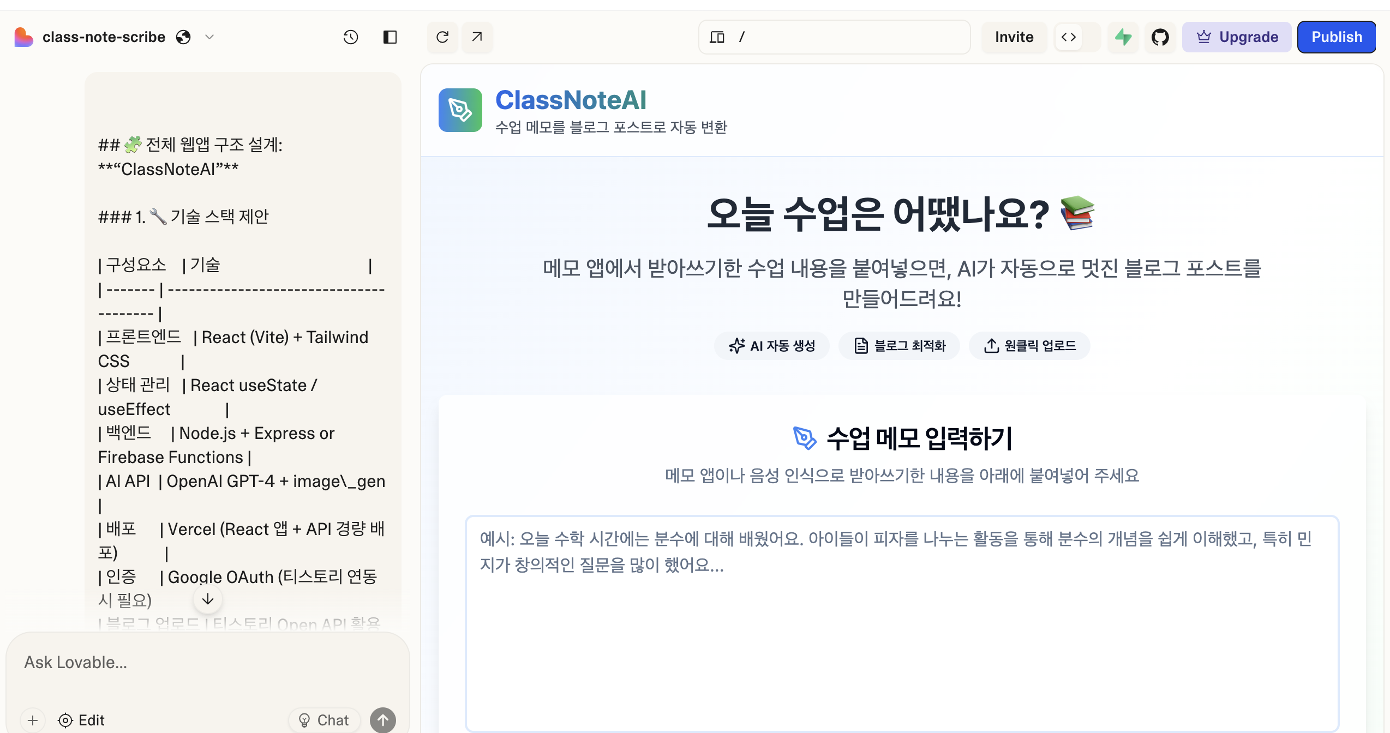Open version history clock icon
The height and width of the screenshot is (733, 1390).
coord(350,37)
